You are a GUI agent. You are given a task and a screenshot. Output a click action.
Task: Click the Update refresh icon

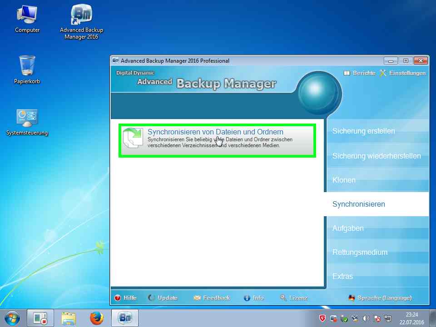pos(151,298)
